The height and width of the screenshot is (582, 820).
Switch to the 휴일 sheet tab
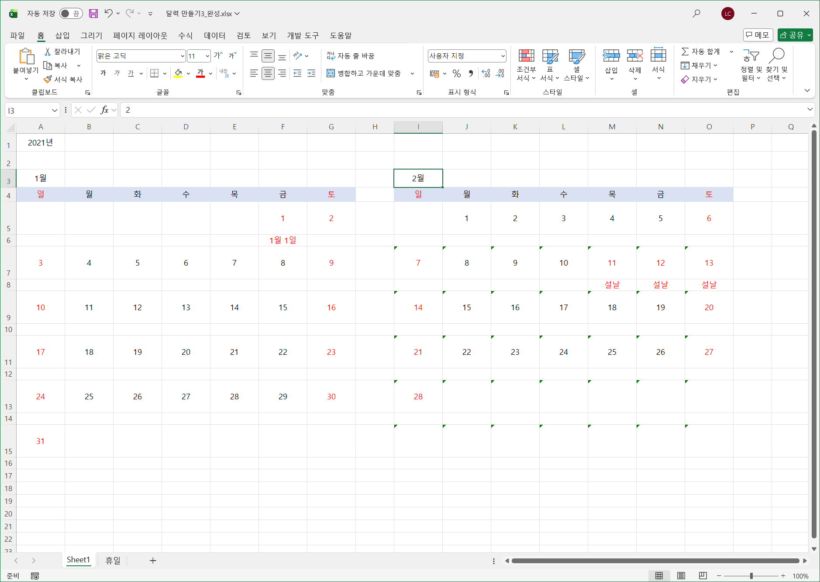[113, 561]
